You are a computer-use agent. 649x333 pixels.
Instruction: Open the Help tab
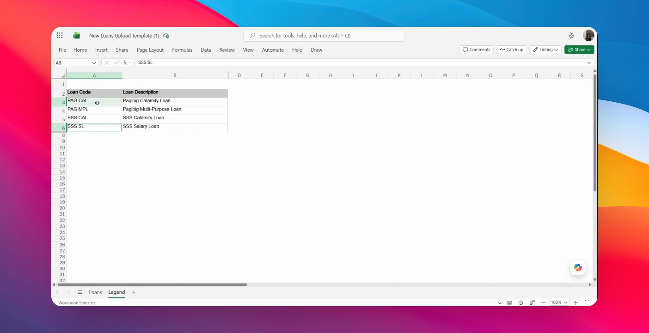pos(297,50)
